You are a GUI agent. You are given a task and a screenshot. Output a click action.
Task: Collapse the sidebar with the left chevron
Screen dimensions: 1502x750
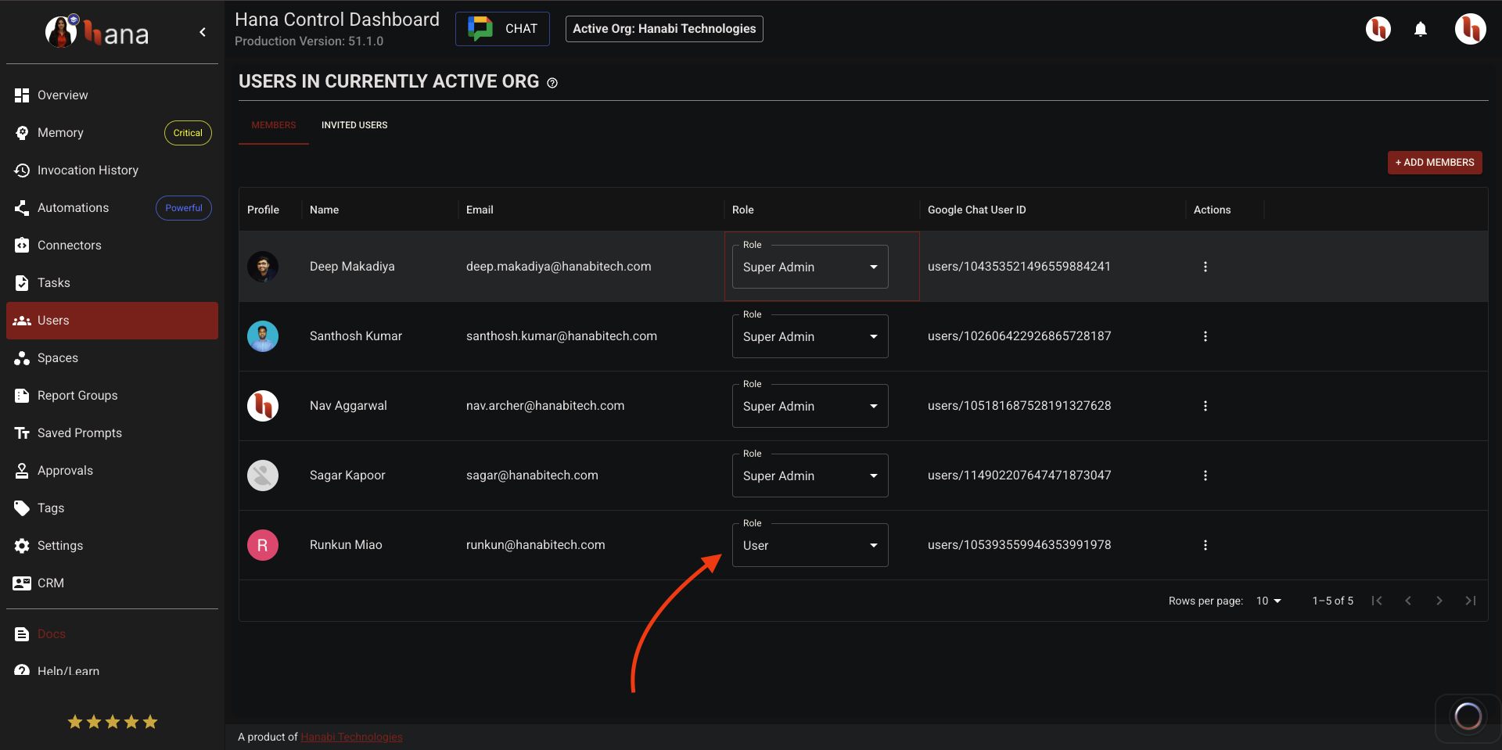click(203, 32)
